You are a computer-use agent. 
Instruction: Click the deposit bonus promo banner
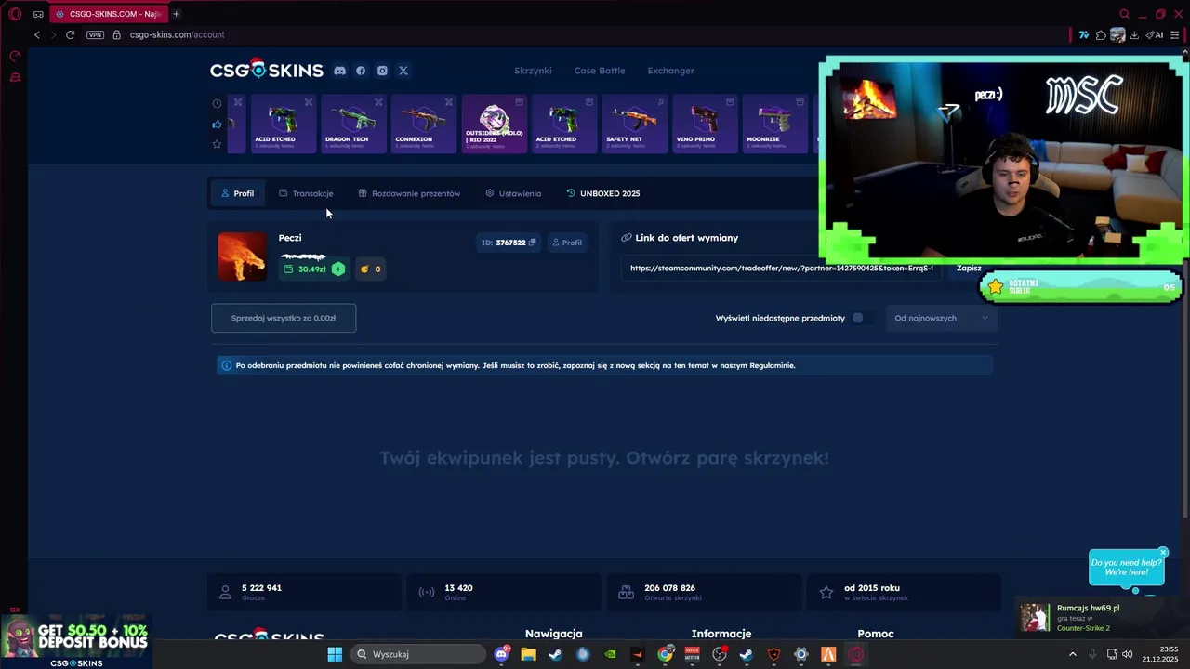[x=76, y=641]
